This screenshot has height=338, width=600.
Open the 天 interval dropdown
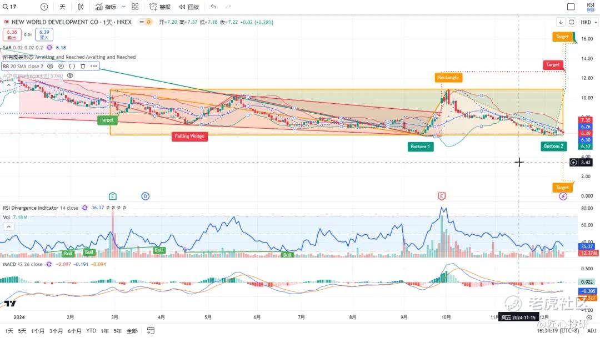[62, 7]
